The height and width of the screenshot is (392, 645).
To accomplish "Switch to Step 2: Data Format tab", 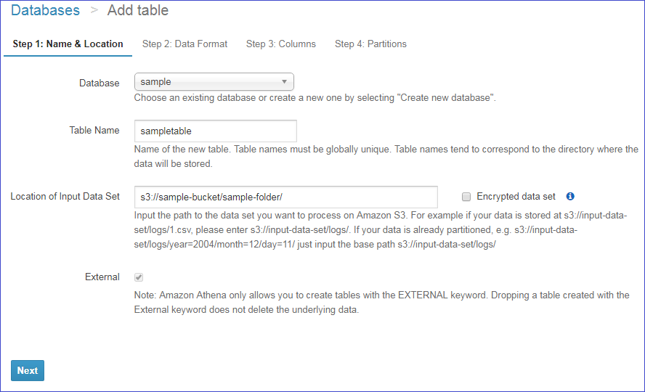I will 184,44.
